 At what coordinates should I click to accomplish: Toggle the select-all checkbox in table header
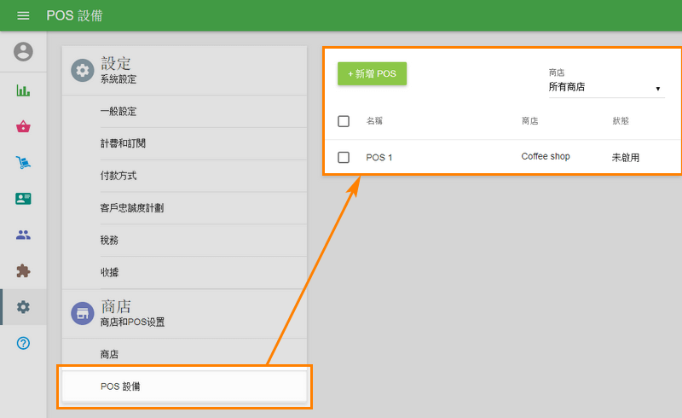(344, 121)
